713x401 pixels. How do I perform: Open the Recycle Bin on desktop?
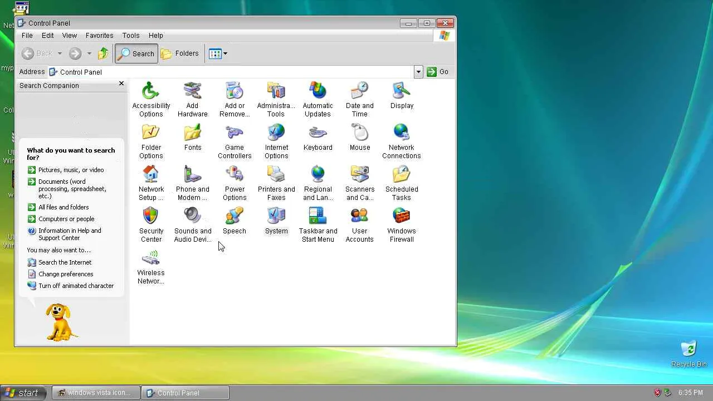(689, 354)
